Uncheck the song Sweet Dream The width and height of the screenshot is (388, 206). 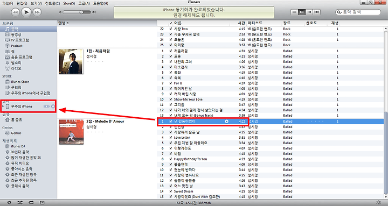tap(171, 191)
